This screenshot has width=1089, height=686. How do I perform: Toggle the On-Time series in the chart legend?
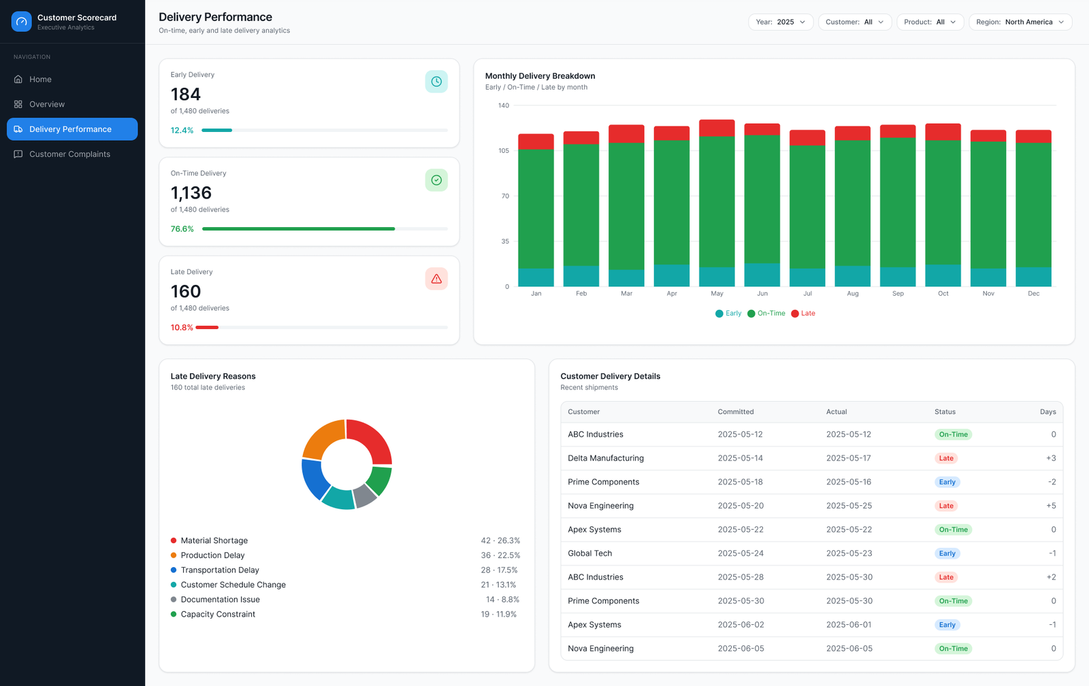point(766,313)
